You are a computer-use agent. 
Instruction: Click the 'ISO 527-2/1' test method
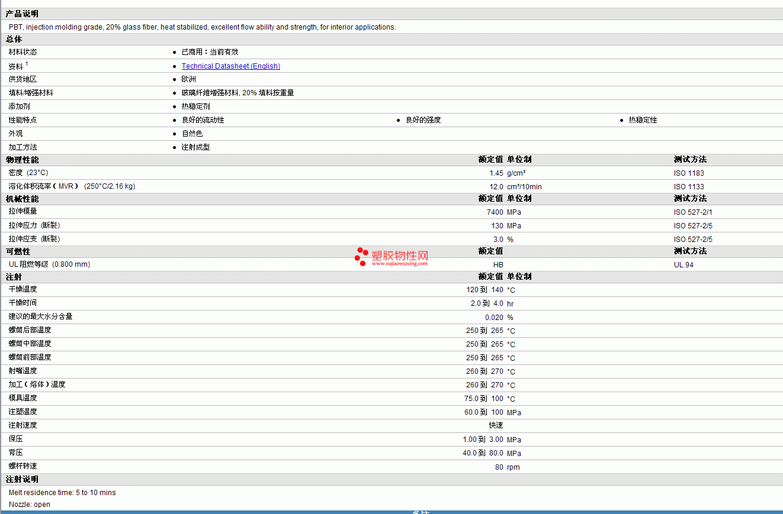pyautogui.click(x=693, y=212)
